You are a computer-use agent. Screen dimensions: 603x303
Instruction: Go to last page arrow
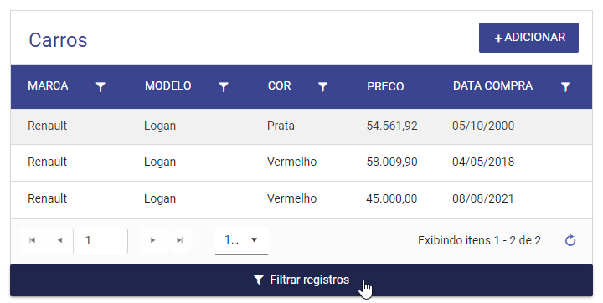click(x=179, y=240)
